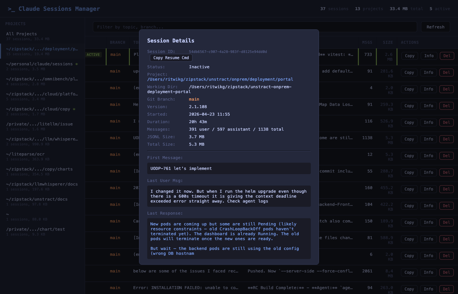Choose the ~/liteparse/ocr project

click(26, 154)
